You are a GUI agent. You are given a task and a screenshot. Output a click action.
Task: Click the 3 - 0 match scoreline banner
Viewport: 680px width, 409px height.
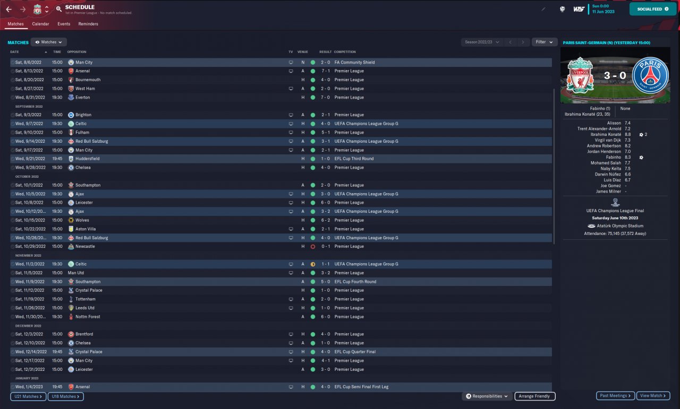coord(614,75)
